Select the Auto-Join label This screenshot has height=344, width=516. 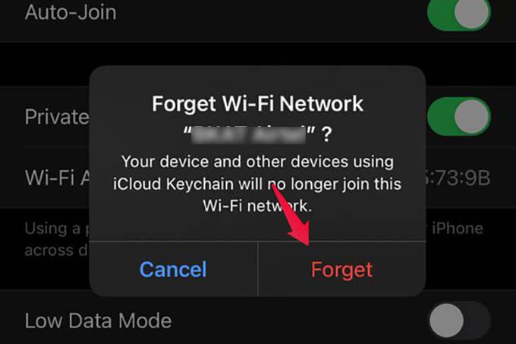71,12
